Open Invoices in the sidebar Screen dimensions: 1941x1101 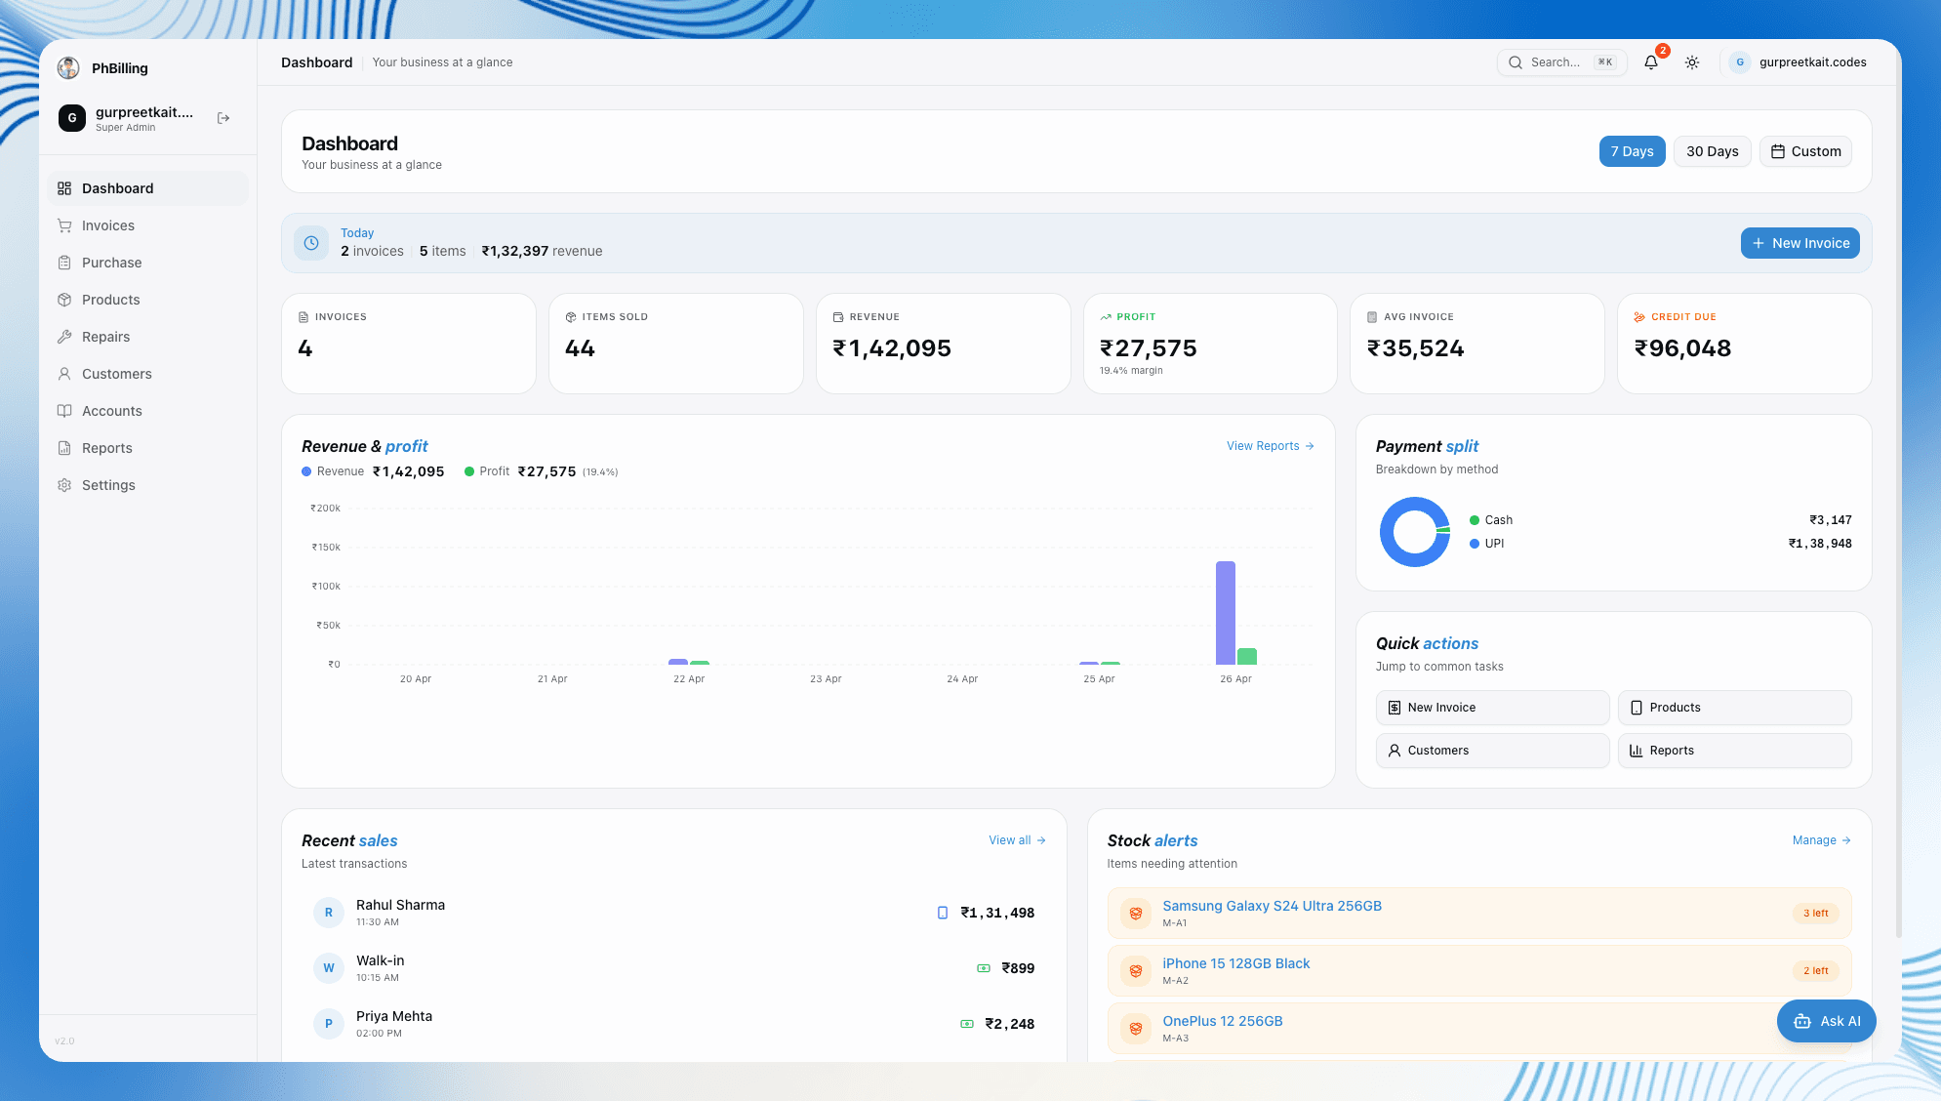pos(147,225)
